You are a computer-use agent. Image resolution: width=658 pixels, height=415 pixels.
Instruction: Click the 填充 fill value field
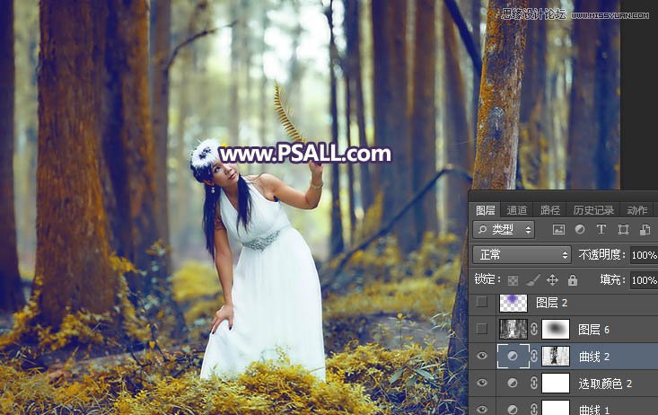[645, 280]
